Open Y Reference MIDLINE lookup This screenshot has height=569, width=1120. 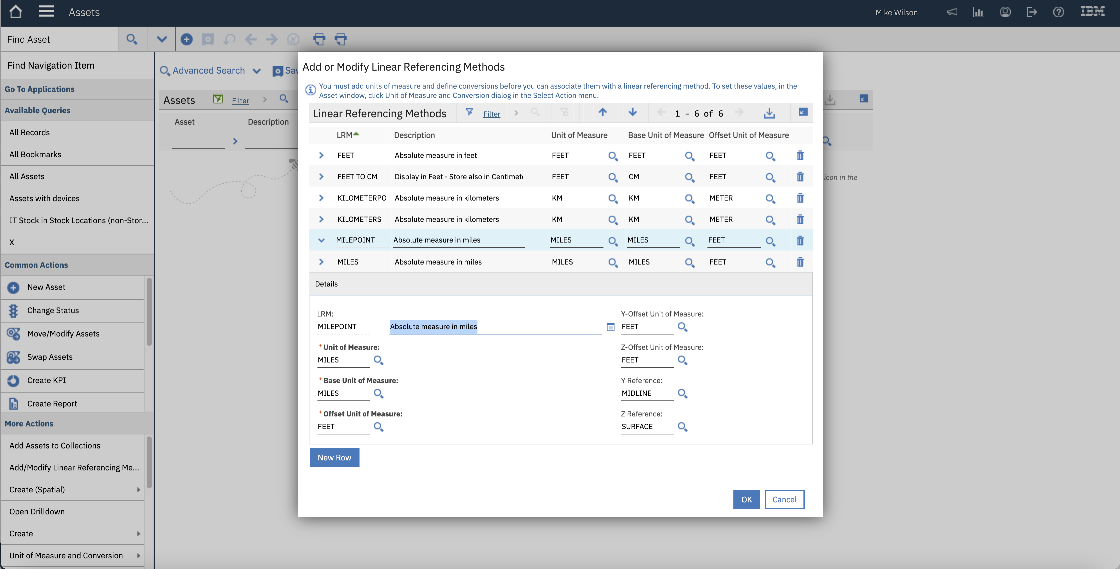pyautogui.click(x=682, y=394)
